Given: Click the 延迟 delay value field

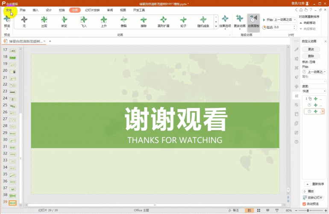Looking at the screenshot, I should (x=283, y=27).
